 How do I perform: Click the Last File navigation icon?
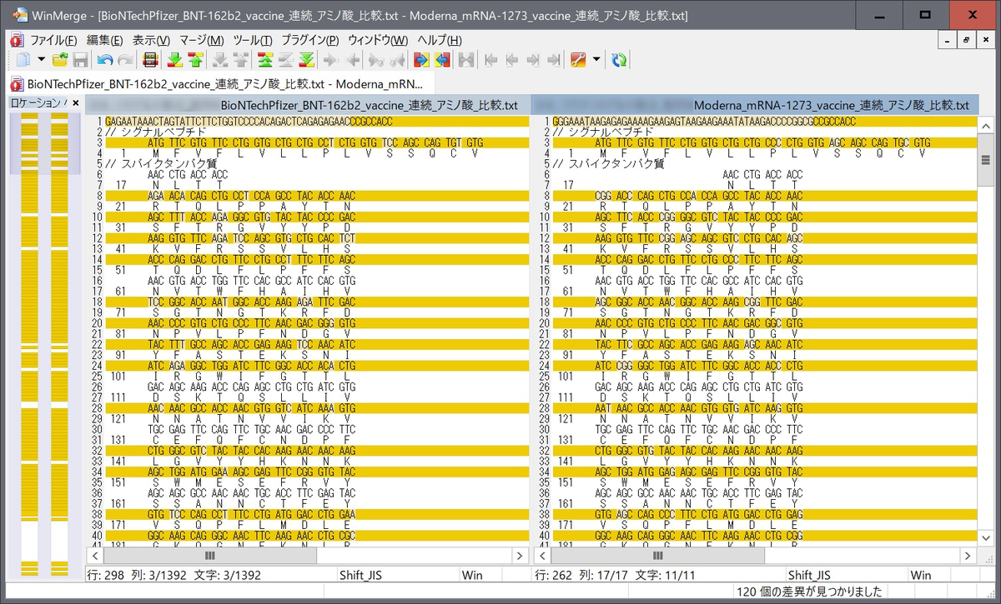(x=553, y=60)
